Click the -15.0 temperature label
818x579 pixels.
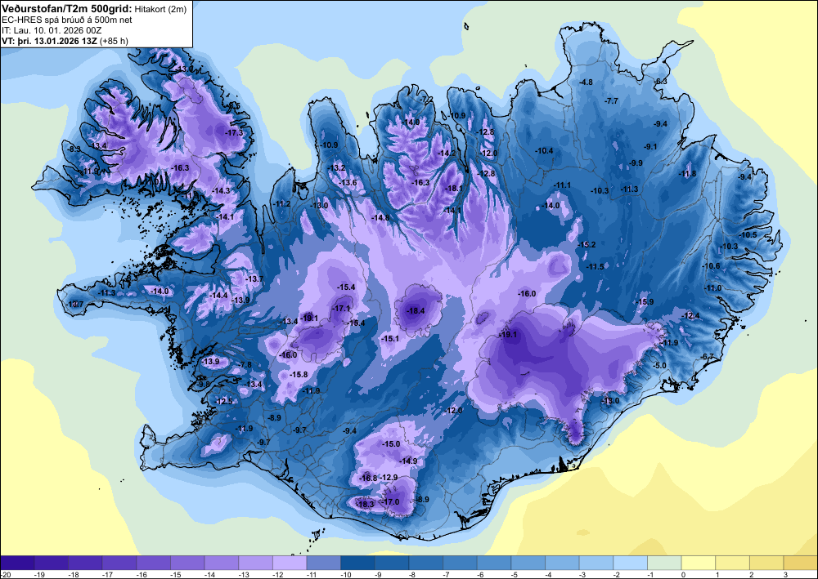[391, 444]
